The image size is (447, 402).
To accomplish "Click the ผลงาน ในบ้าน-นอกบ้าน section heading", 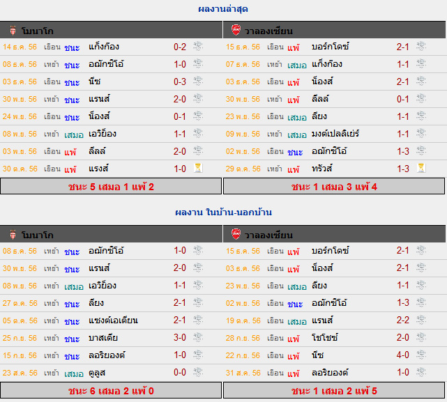I will click(223, 212).
